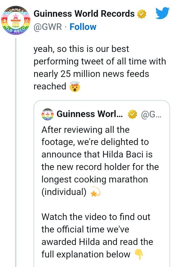Click verified badge in quoted tweet header
Viewport: 175px width, 267px height.
click(x=132, y=114)
